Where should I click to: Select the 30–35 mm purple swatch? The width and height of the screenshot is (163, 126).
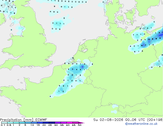[x=58, y=123]
